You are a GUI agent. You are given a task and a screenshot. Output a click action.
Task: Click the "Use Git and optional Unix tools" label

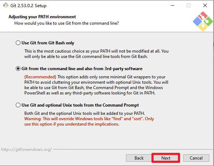coord(80,105)
